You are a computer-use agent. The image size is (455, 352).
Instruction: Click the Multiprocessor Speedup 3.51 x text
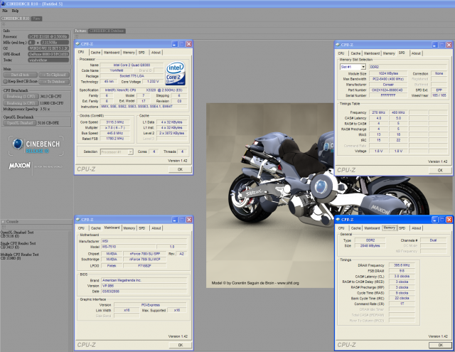(26, 109)
